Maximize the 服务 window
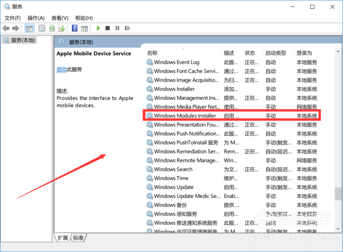 [312, 7]
